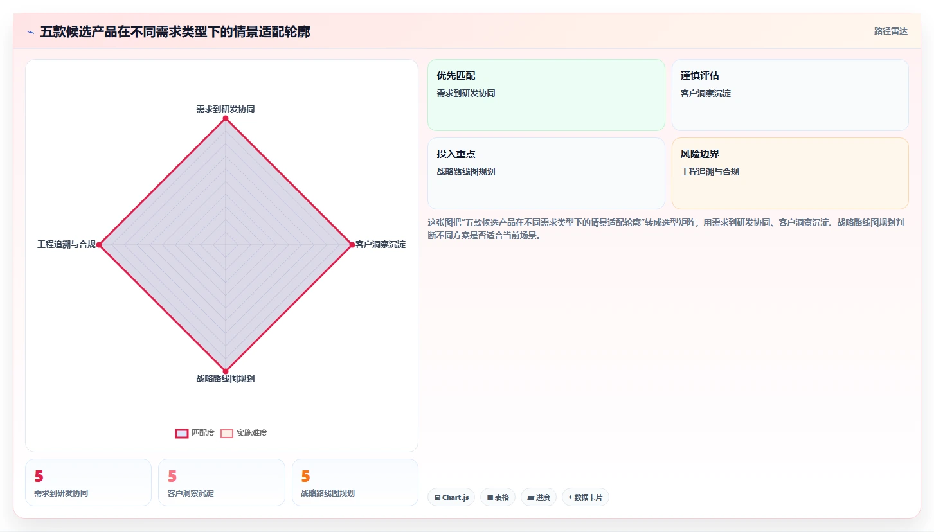
Task: Toggle the 实施难度 legend series
Action: (244, 433)
